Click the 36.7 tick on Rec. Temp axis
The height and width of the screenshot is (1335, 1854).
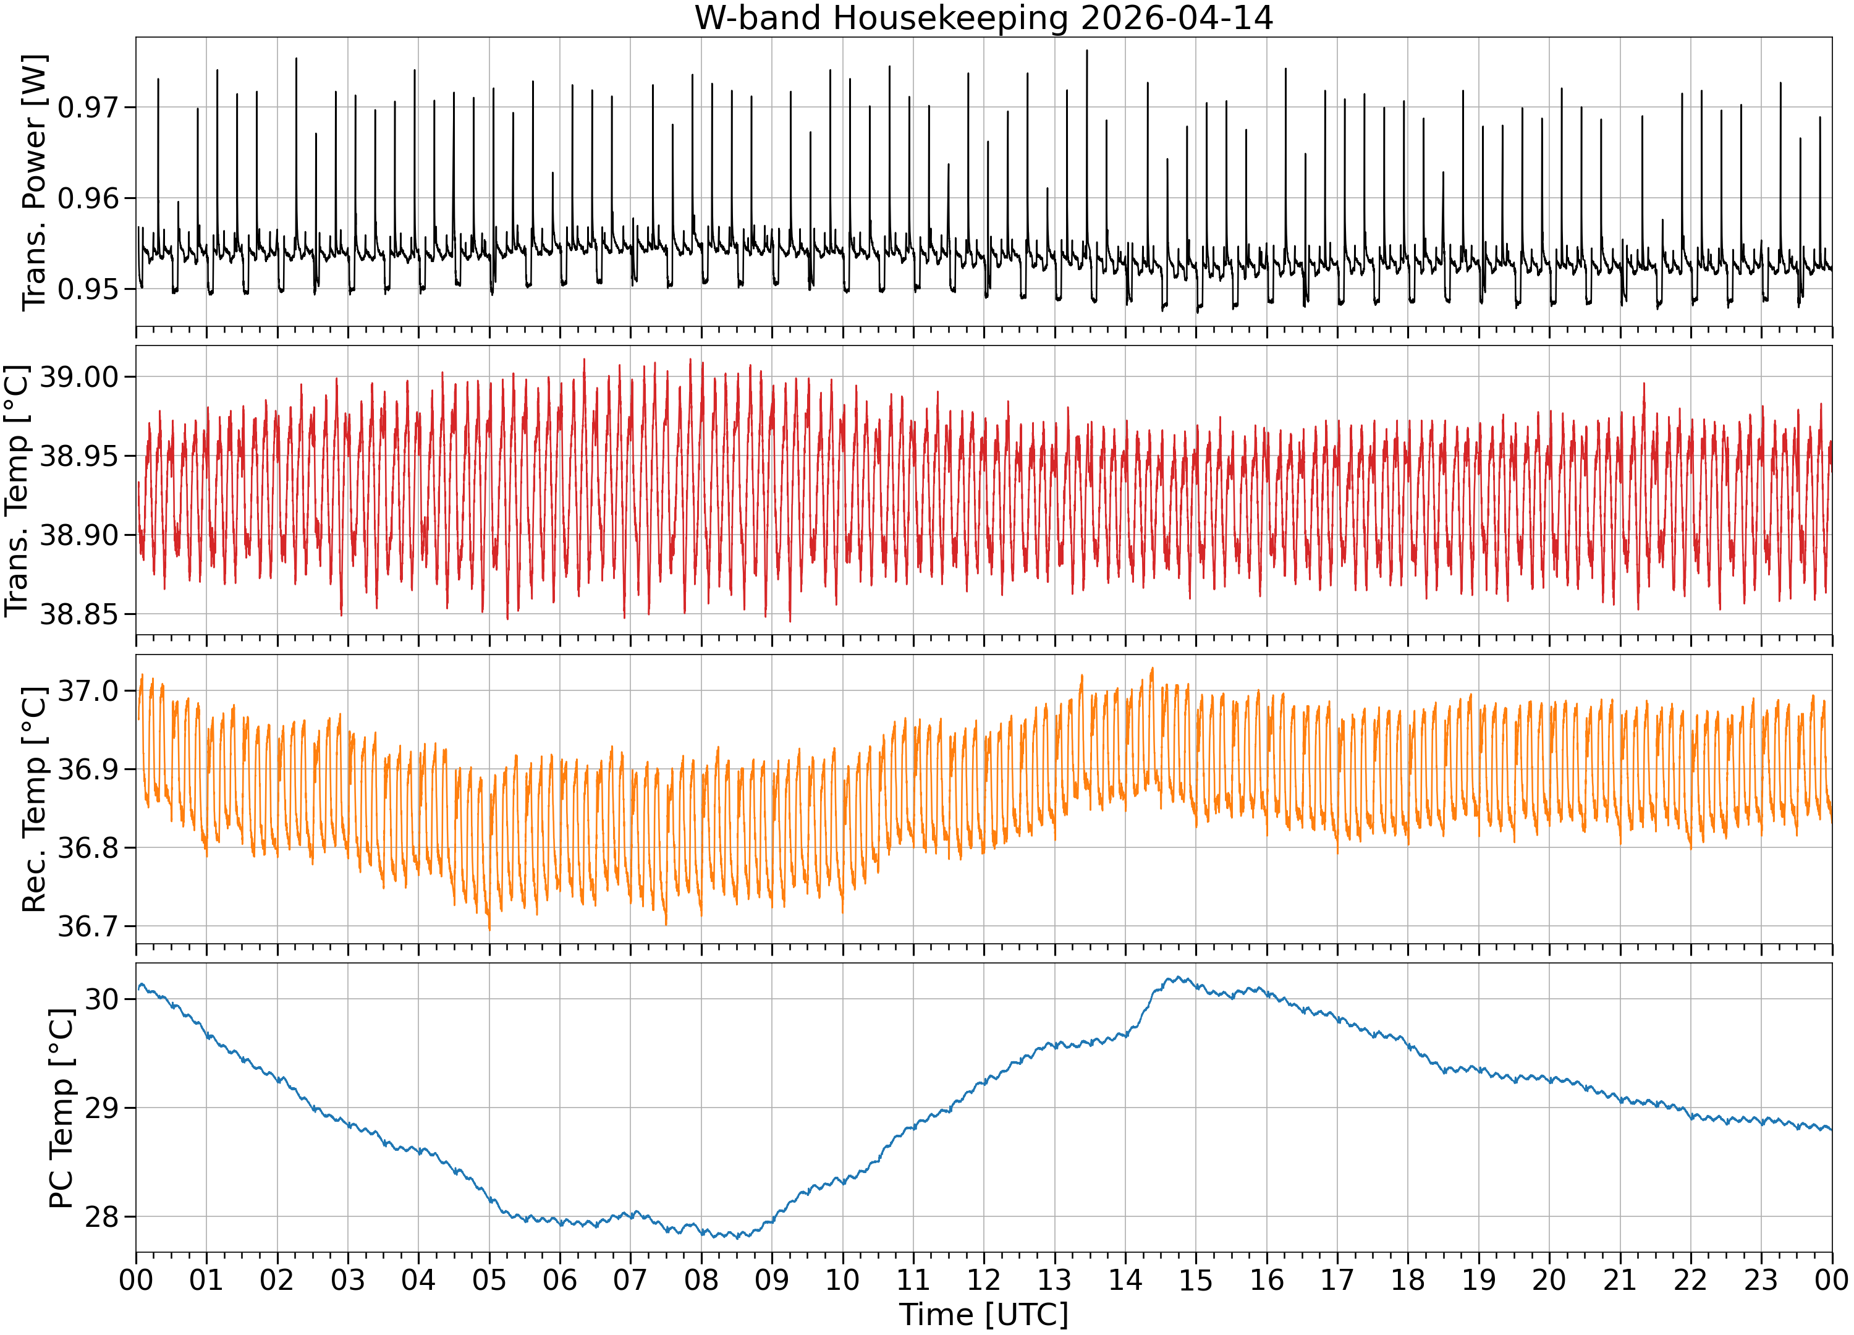coord(88,926)
